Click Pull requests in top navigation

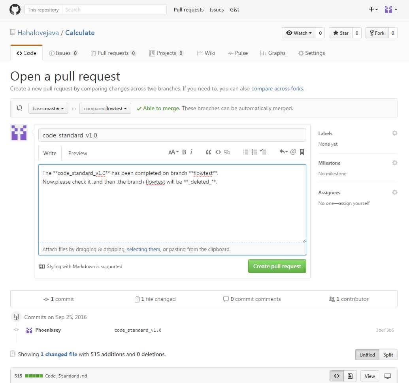pos(188,9)
